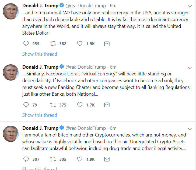The width and height of the screenshot is (196, 170).
Task: Retweet the Bitcoin and Cryptocurrencies tweet
Action: [x=53, y=159]
